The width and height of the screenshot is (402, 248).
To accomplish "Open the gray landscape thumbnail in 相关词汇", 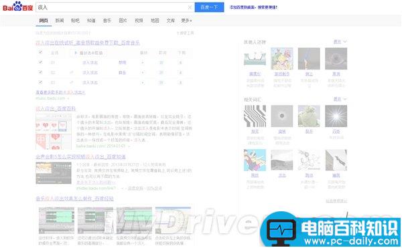I will pyautogui.click(x=282, y=160).
